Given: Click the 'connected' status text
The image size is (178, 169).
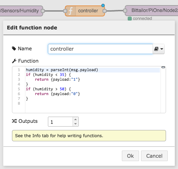Looking at the screenshot, I should click(x=142, y=18).
